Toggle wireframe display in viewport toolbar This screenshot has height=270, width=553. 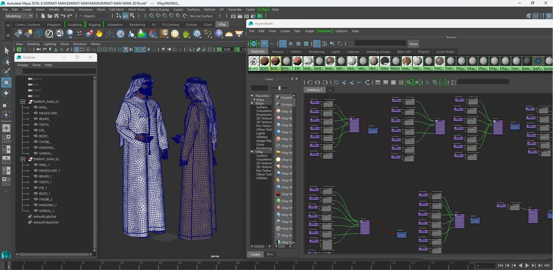[120, 49]
